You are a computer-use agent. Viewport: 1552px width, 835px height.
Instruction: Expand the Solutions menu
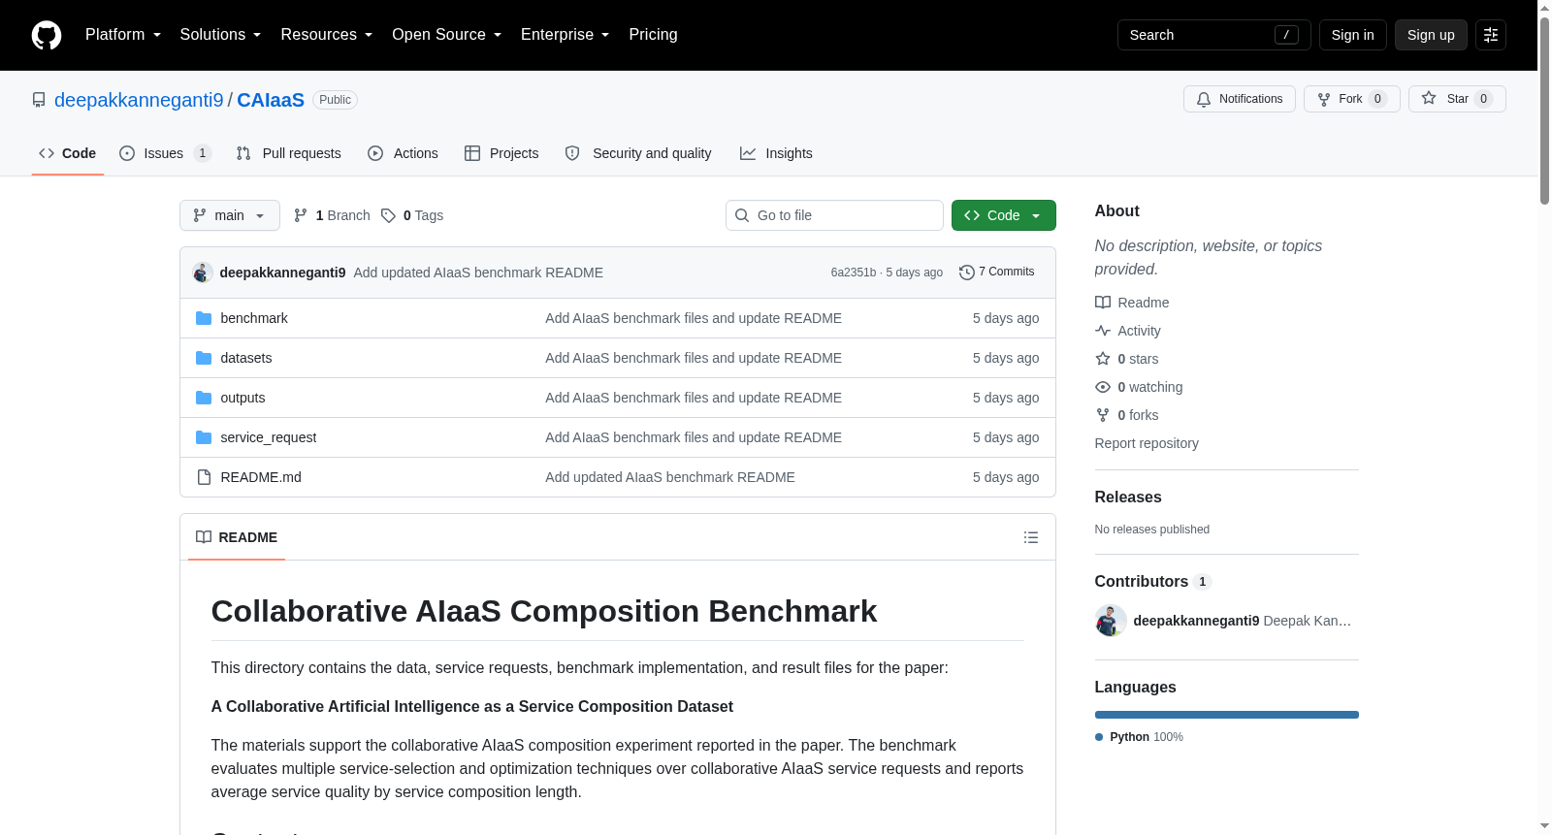pyautogui.click(x=220, y=35)
